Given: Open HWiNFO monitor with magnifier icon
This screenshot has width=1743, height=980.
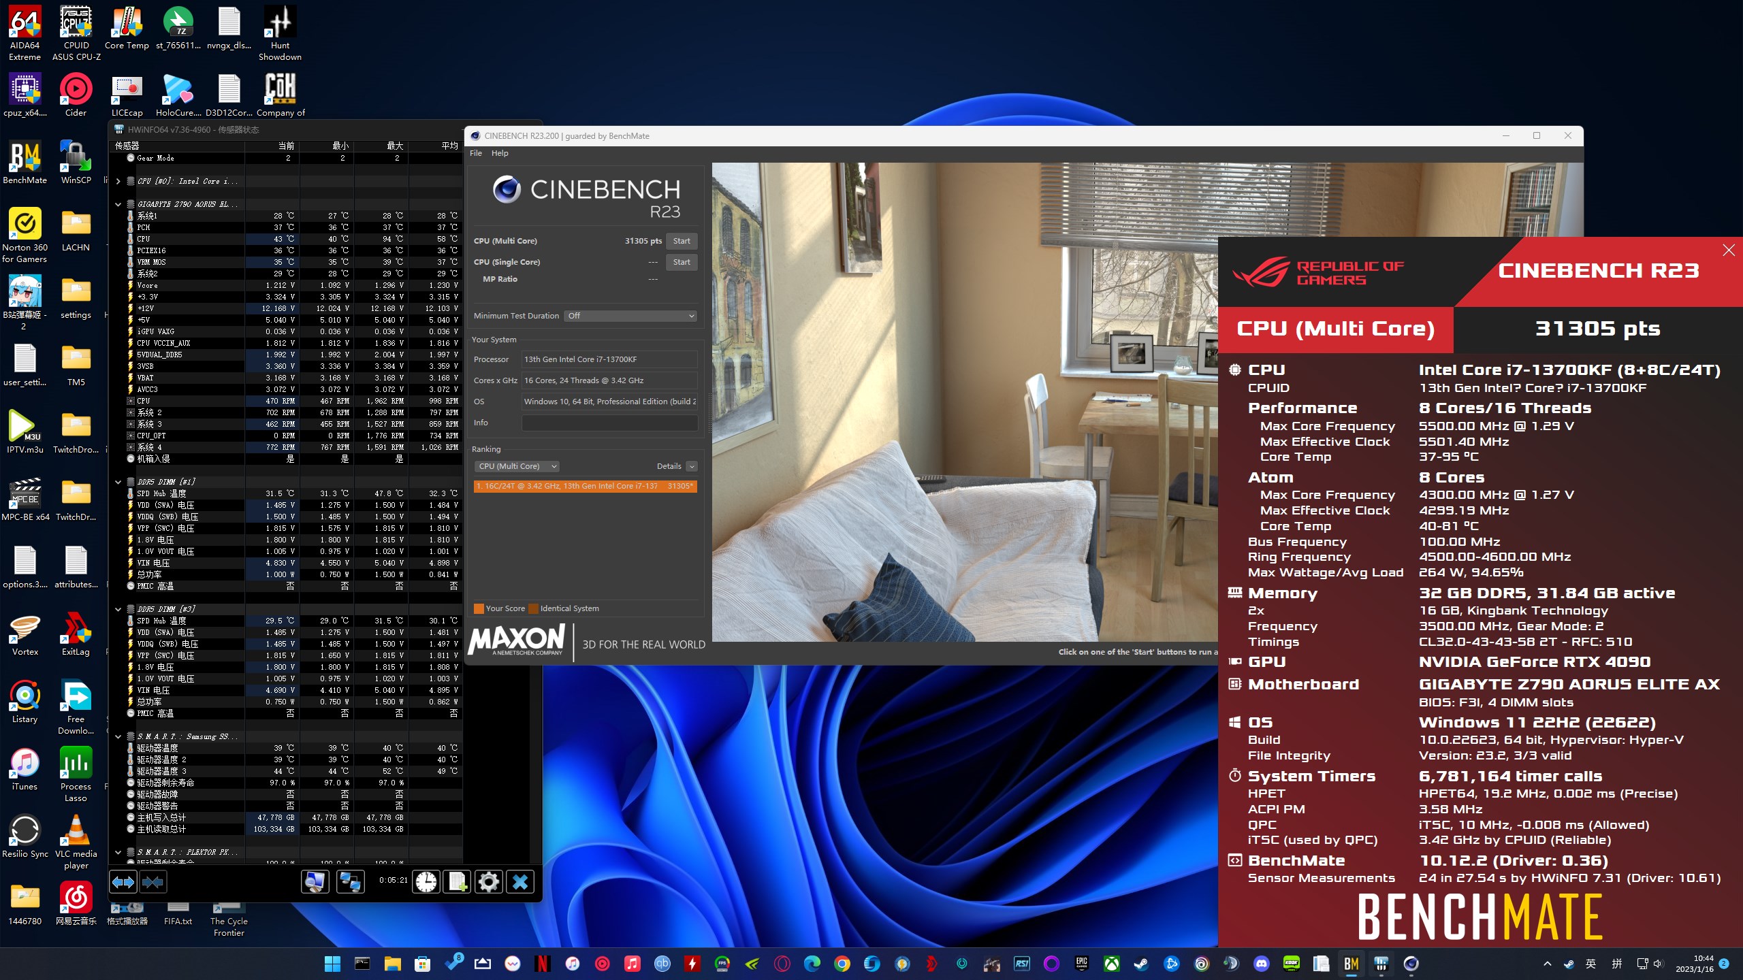Looking at the screenshot, I should (x=315, y=882).
